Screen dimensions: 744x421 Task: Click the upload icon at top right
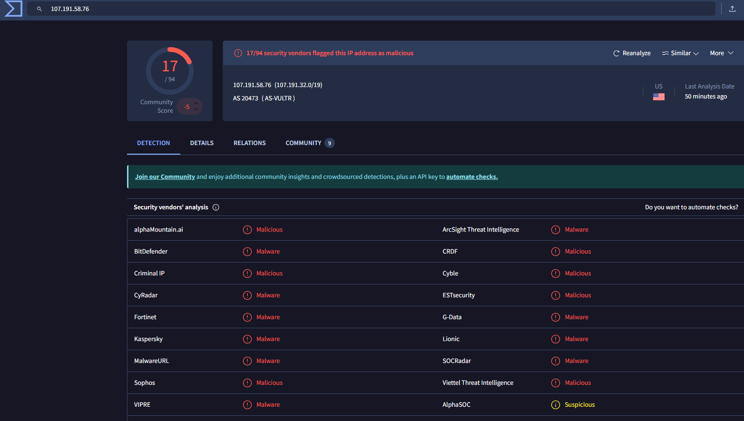pyautogui.click(x=732, y=9)
